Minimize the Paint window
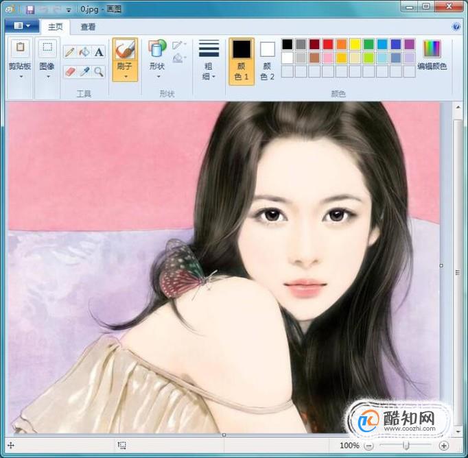Screen dimensions: 468x458 [410, 7]
